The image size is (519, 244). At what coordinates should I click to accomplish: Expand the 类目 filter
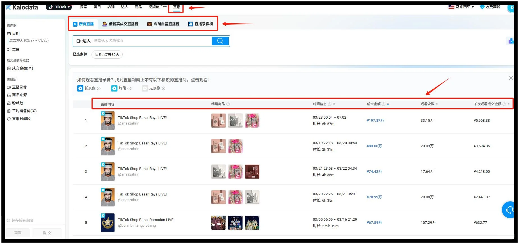tap(13, 49)
